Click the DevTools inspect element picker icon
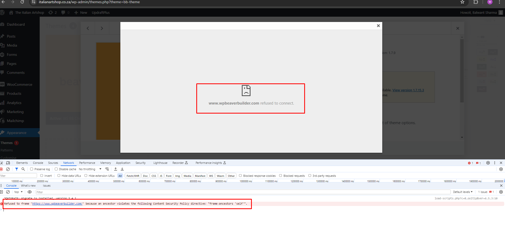 [x=2, y=163]
